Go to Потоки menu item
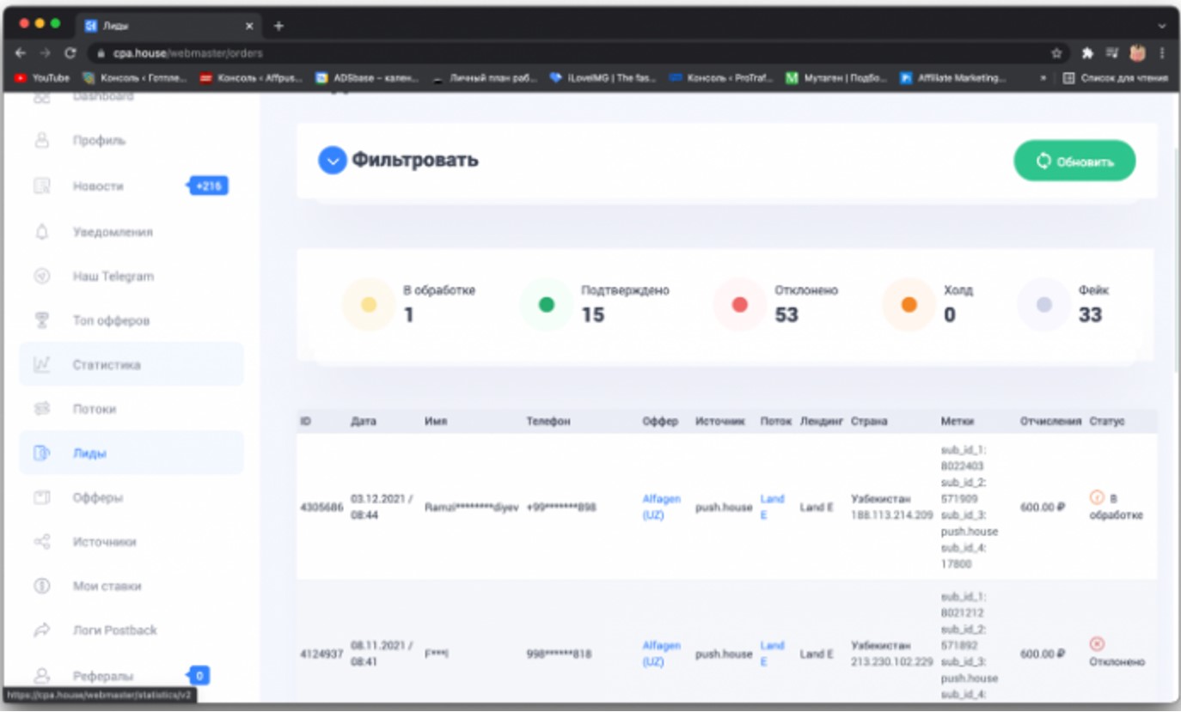 point(95,409)
